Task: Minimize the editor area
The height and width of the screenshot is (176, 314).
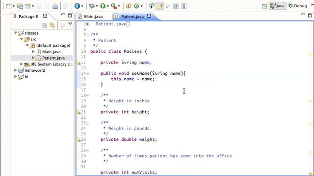Action: pos(303,15)
